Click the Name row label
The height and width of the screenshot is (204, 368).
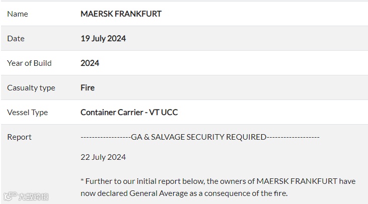point(18,14)
